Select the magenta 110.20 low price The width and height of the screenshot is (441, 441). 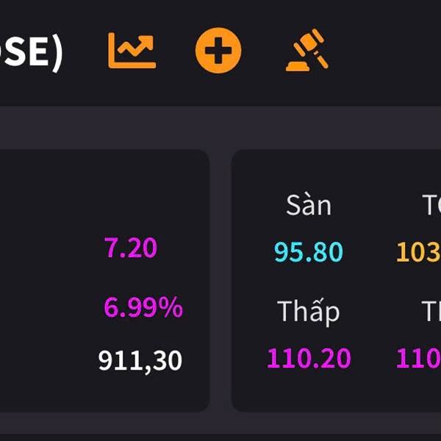pos(309,359)
